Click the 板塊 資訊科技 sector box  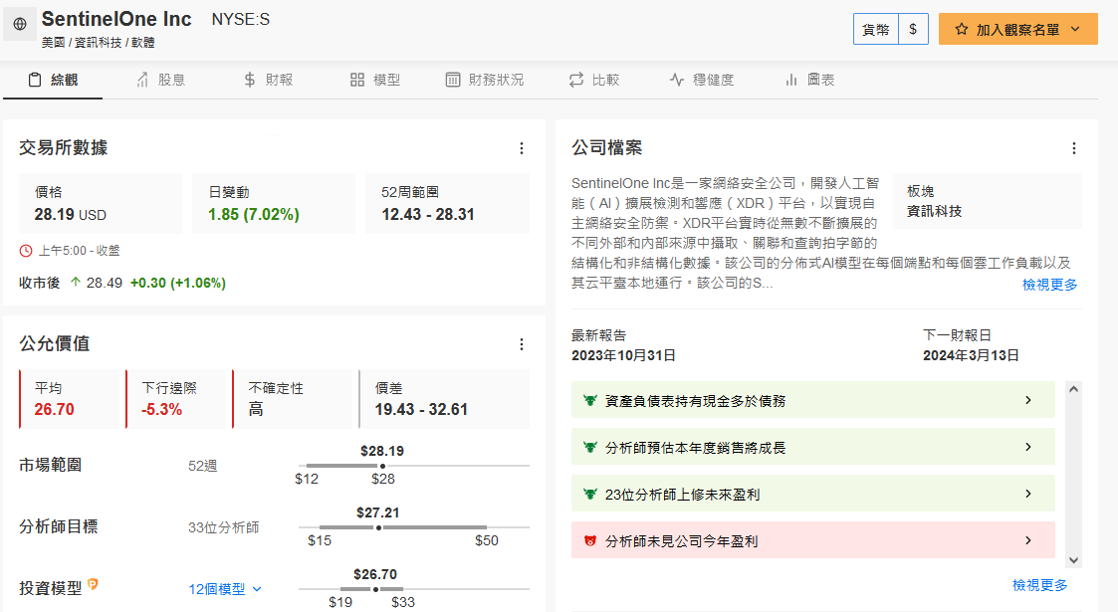988,201
